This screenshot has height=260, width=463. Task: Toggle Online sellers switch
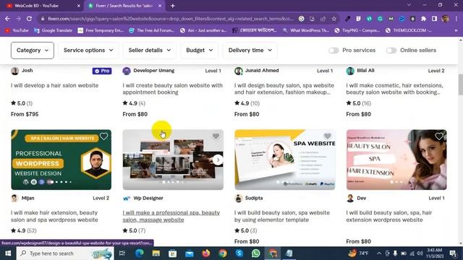pyautogui.click(x=391, y=51)
